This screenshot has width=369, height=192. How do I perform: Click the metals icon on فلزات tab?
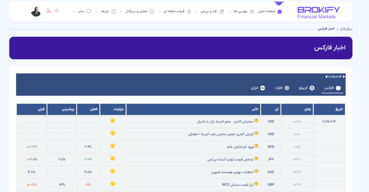[x=286, y=88]
